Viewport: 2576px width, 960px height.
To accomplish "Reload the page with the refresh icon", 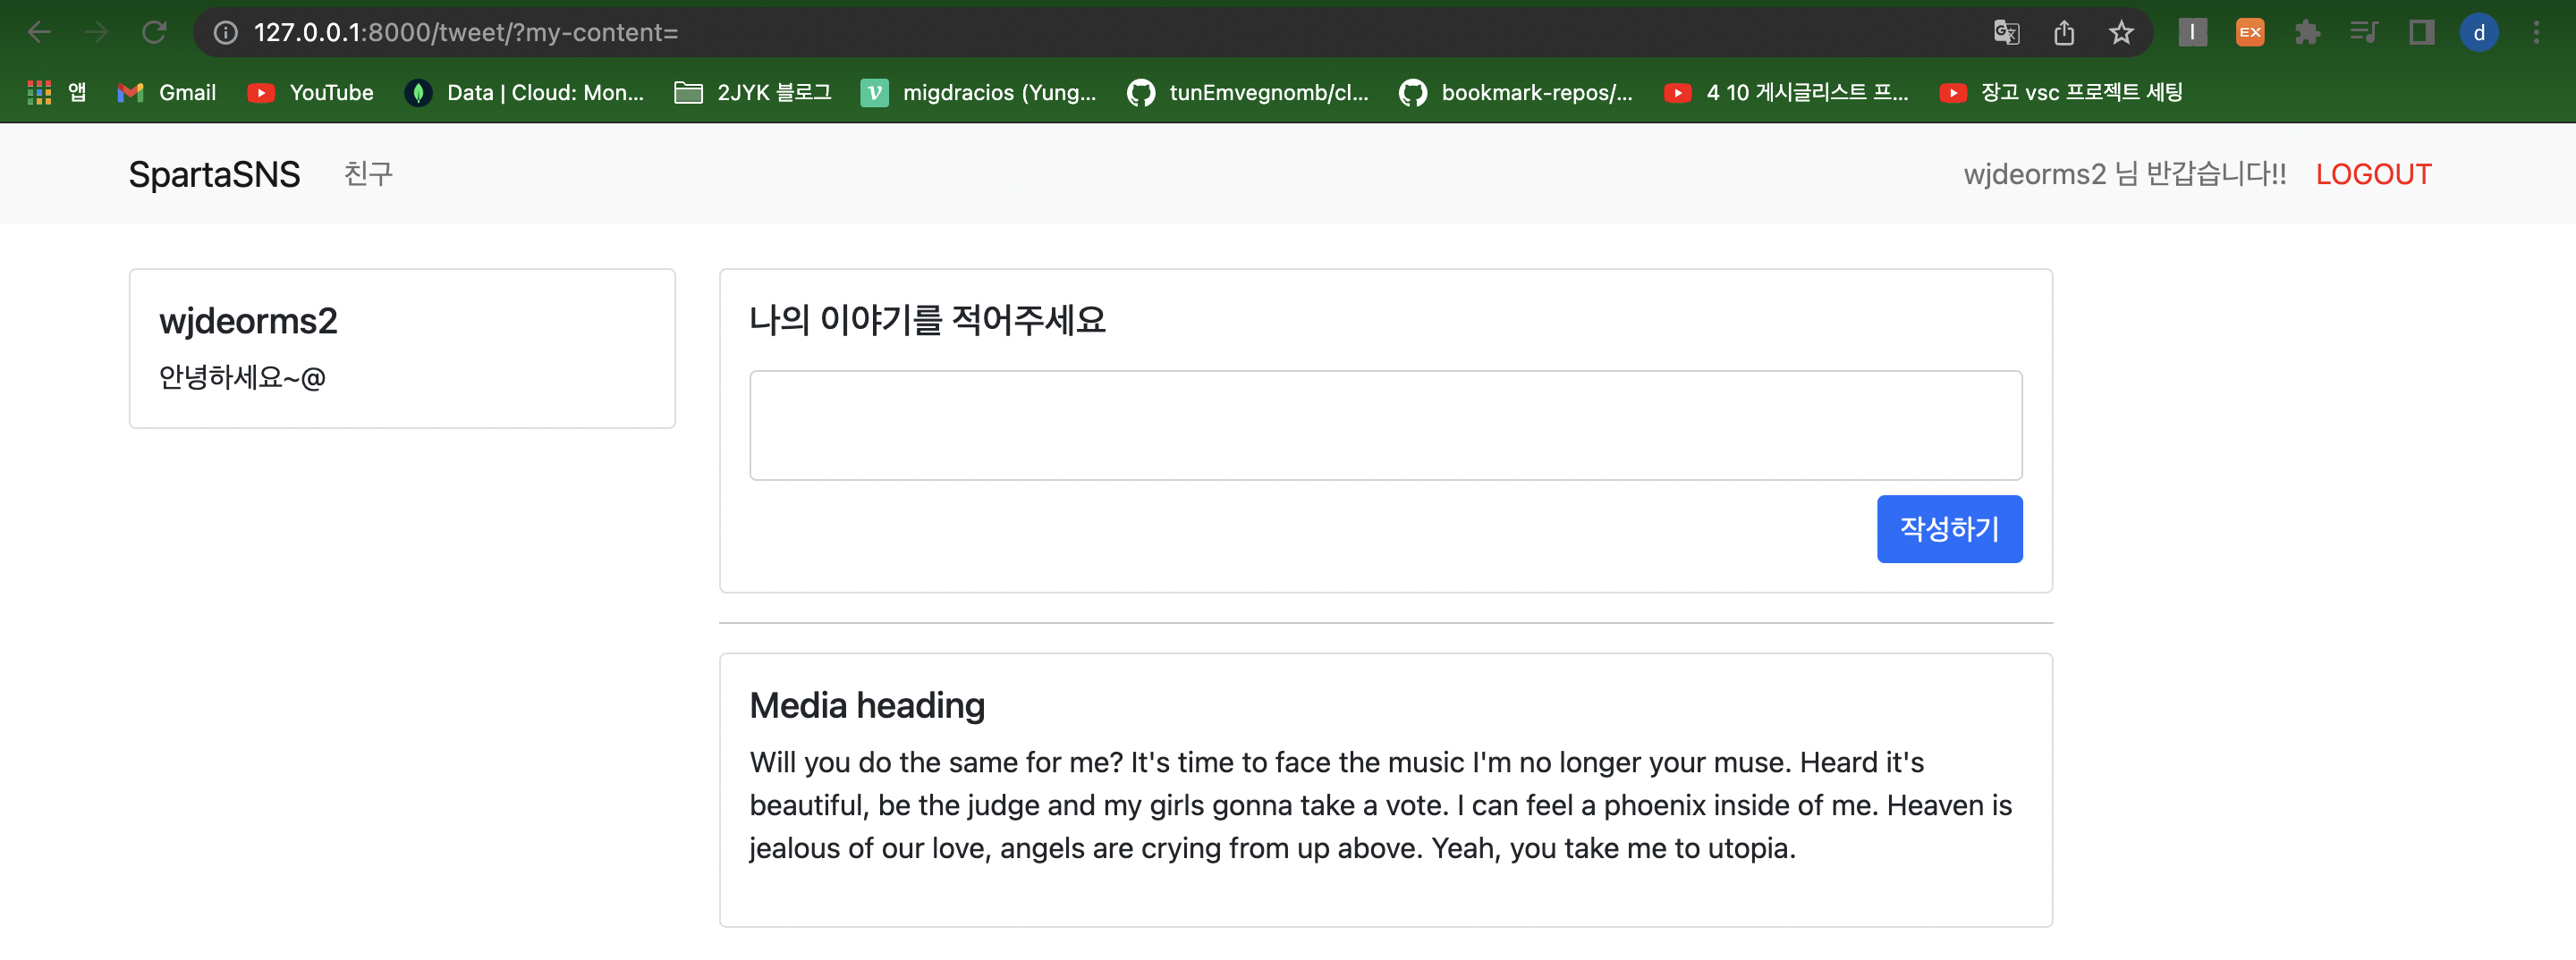I will pos(154,32).
